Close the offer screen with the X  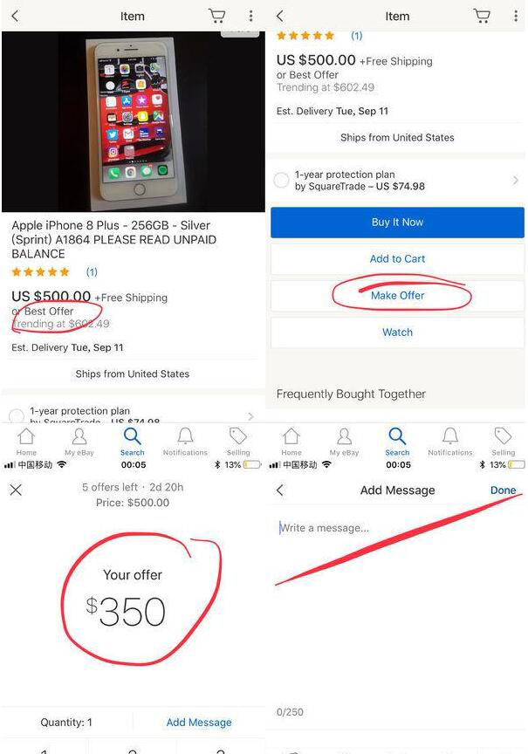click(16, 490)
